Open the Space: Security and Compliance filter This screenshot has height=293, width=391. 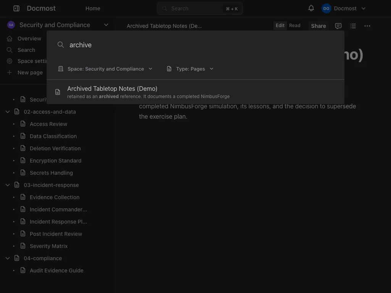tap(105, 69)
